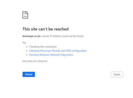Click the 'Try:' label
Screen dimensions: 133x98
pyautogui.click(x=24, y=43)
